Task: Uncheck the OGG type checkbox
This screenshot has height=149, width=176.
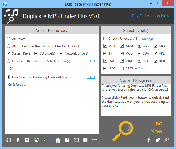Action: [105, 61]
